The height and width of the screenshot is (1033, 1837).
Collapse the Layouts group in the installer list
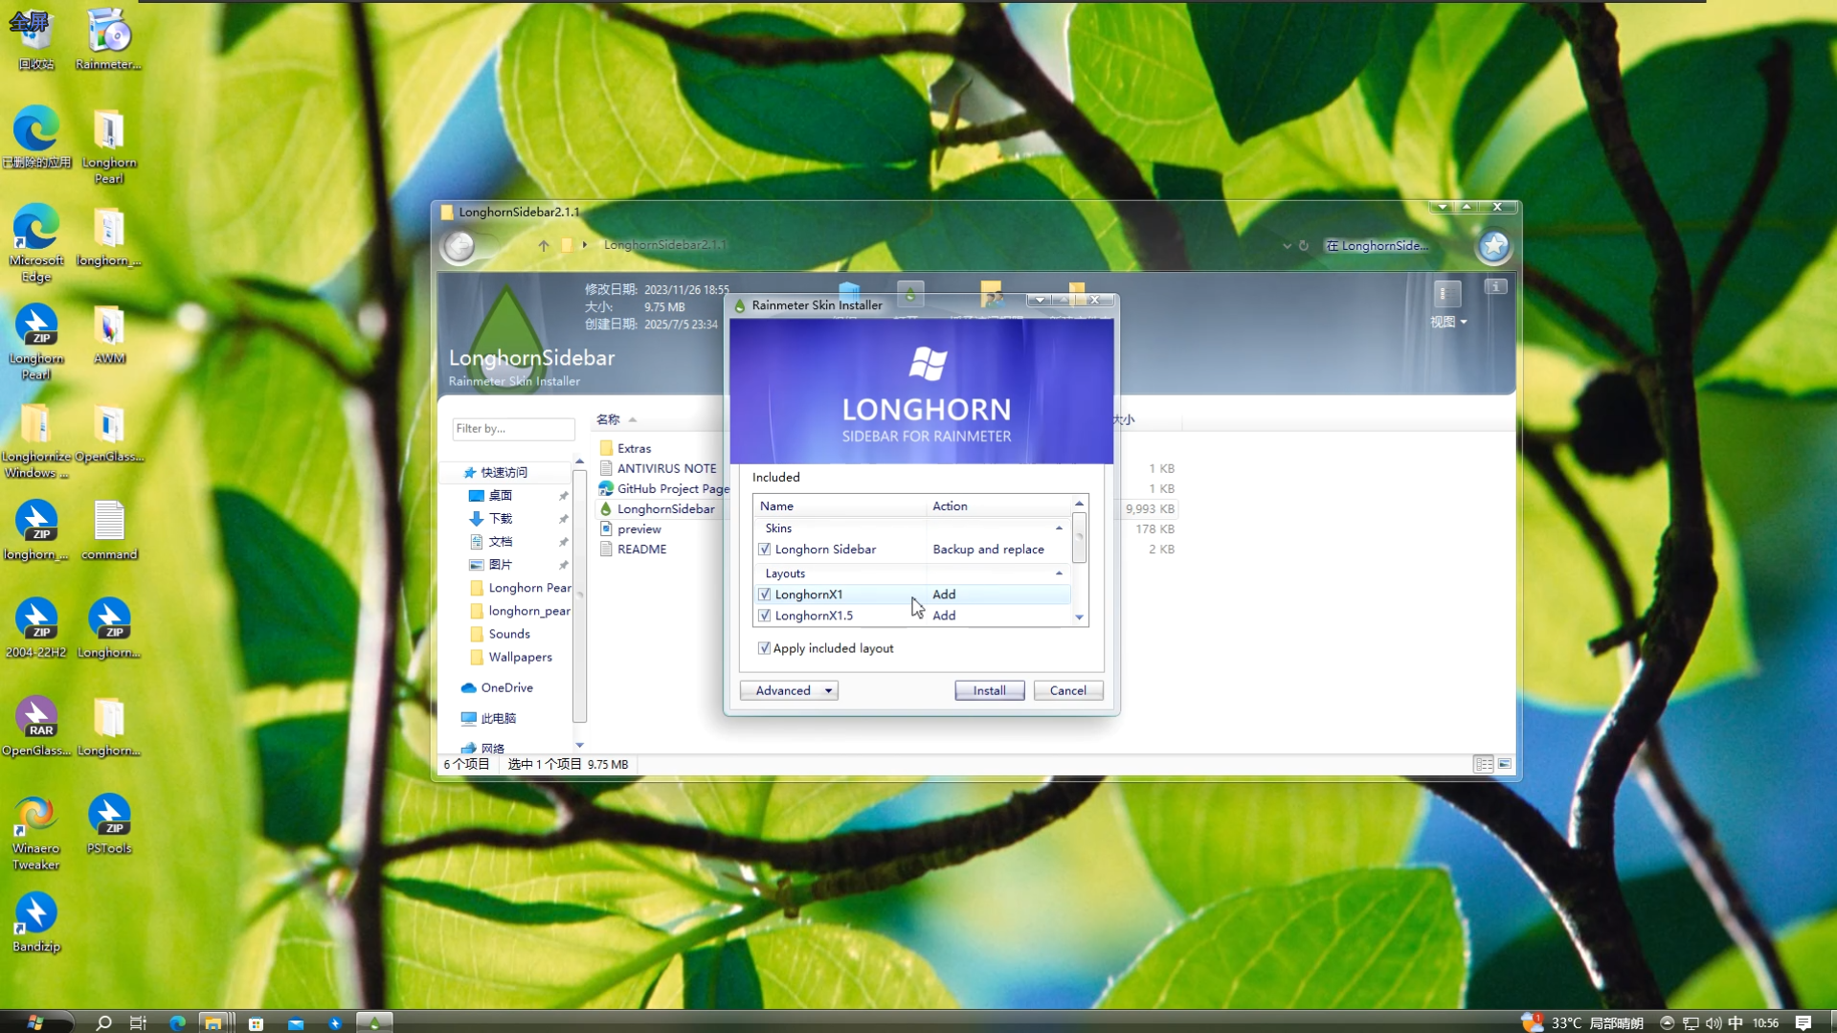pyautogui.click(x=1059, y=573)
